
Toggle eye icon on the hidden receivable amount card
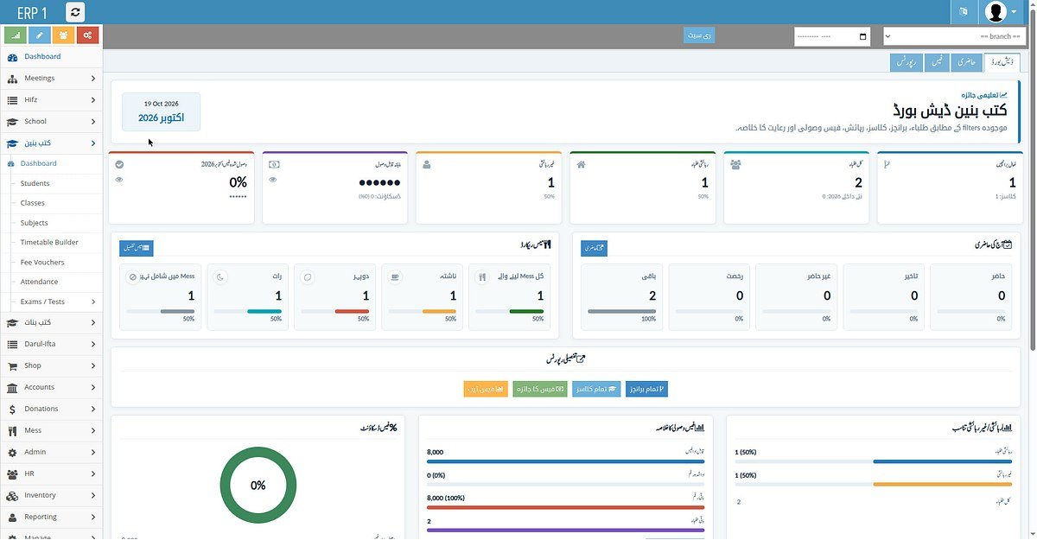tap(273, 180)
